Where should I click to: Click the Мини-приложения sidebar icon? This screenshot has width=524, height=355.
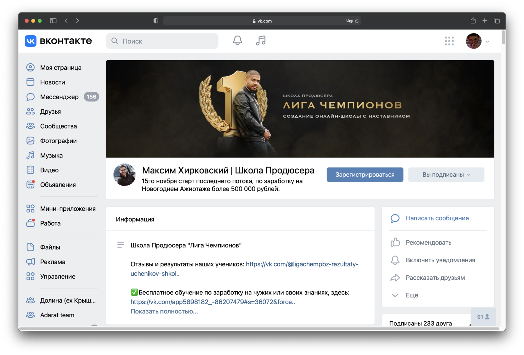30,208
